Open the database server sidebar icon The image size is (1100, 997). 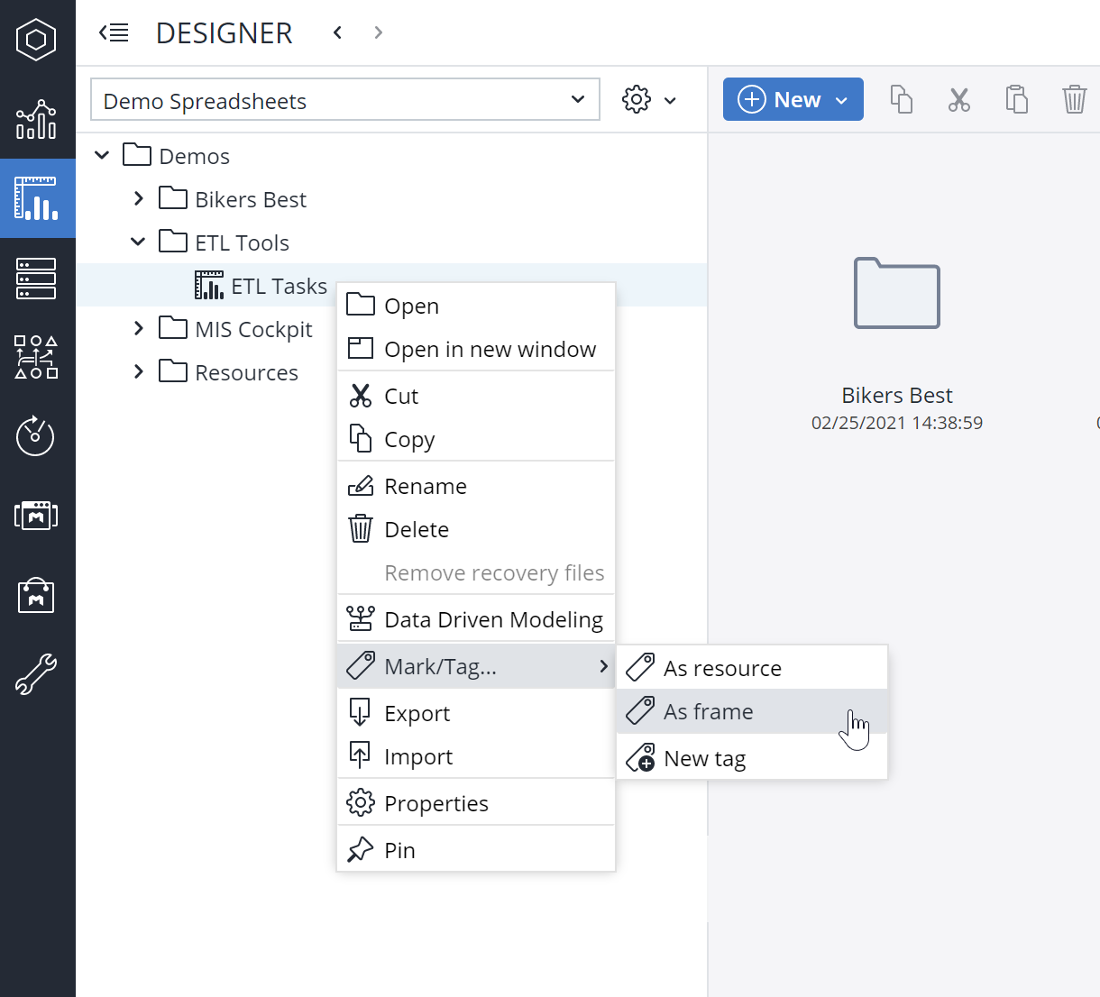[x=36, y=278]
